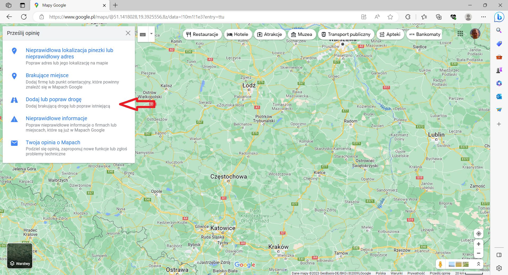The image size is (508, 275).
Task: Enable location centering with the locate button
Action: tap(478, 234)
